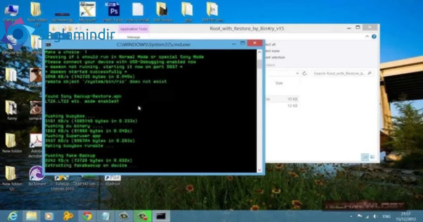Click 'Invert selection' in the Explorer ribbon
This screenshot has width=423, height=222.
[275, 57]
